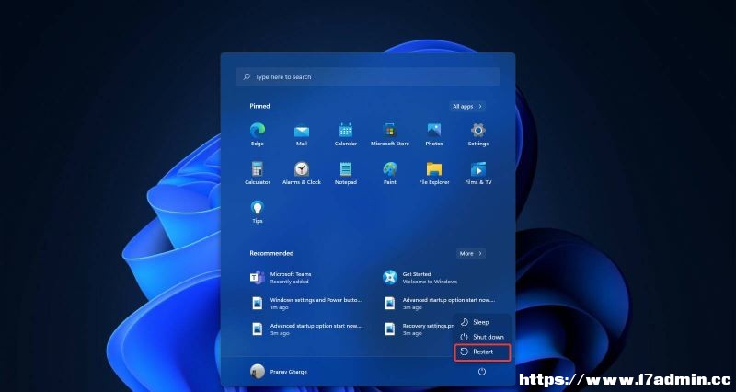Launch the Photos app
The height and width of the screenshot is (392, 736).
tap(433, 134)
